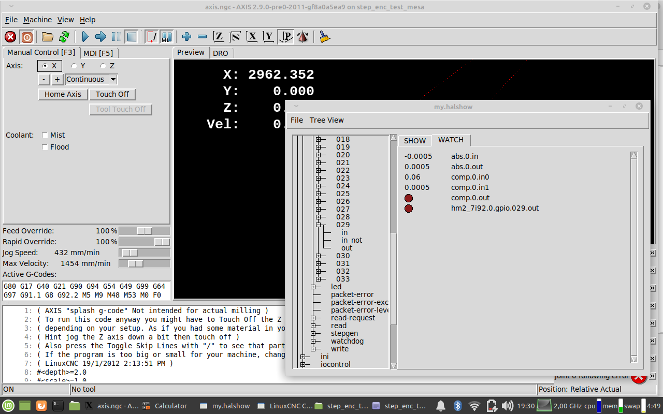Switch to the DRO tab

pyautogui.click(x=221, y=53)
